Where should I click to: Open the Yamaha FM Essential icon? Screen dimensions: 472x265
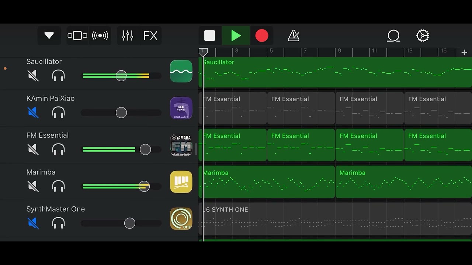[x=181, y=145]
